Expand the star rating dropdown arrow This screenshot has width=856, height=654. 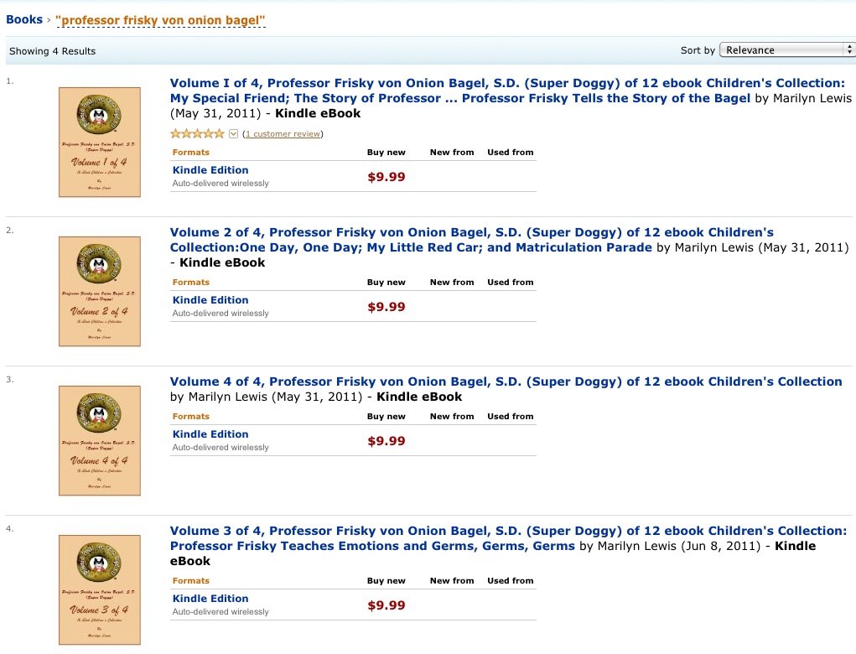233,134
